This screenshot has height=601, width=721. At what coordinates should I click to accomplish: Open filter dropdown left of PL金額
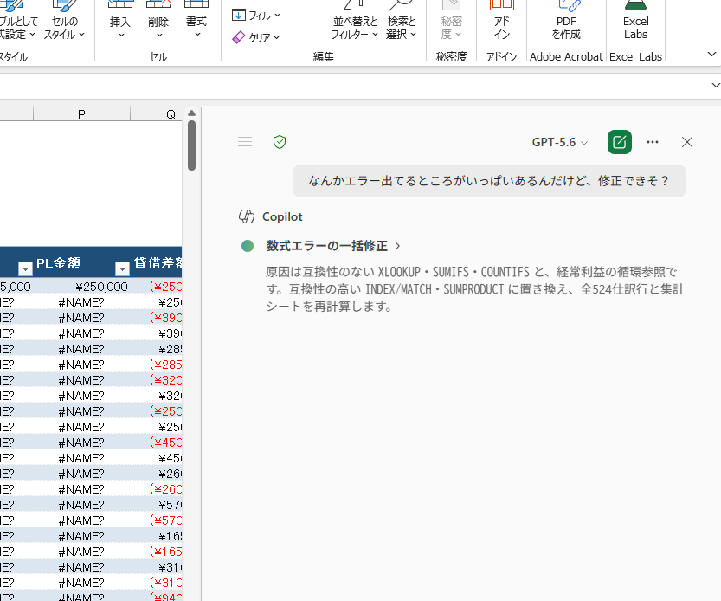click(x=25, y=268)
